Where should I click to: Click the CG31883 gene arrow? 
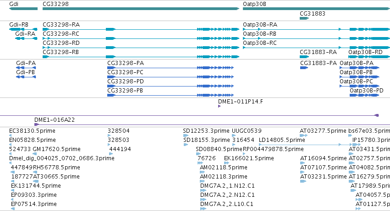304,18
